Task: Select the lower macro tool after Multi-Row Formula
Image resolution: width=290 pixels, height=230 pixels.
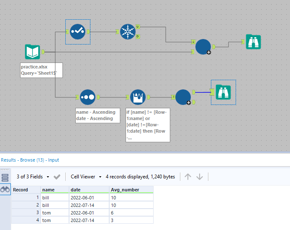Action: click(183, 97)
